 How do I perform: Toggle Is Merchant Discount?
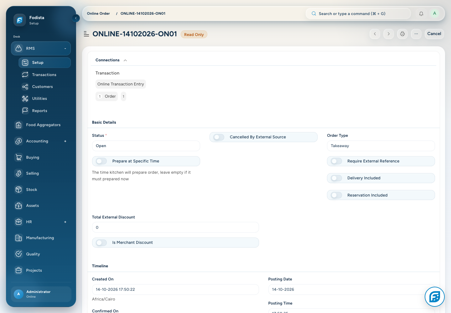click(x=101, y=243)
